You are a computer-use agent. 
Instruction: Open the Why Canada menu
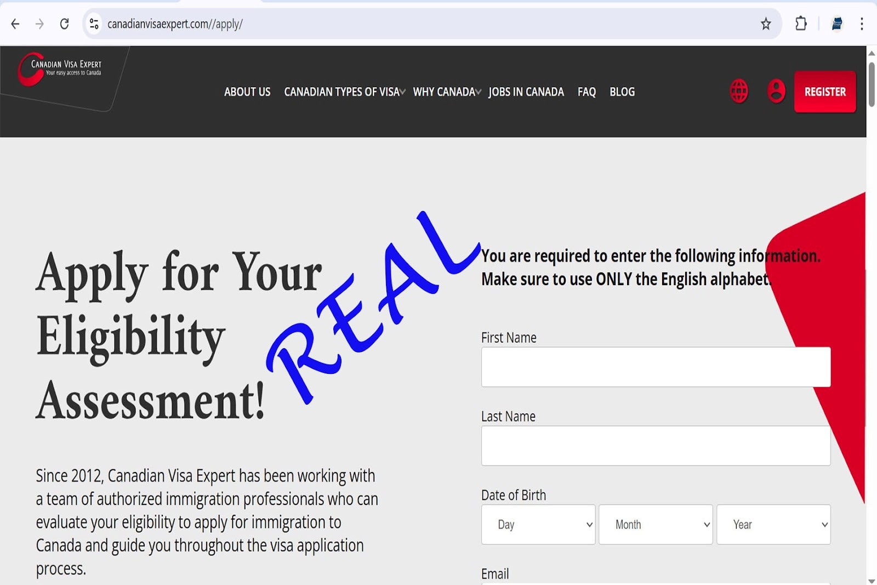[446, 92]
